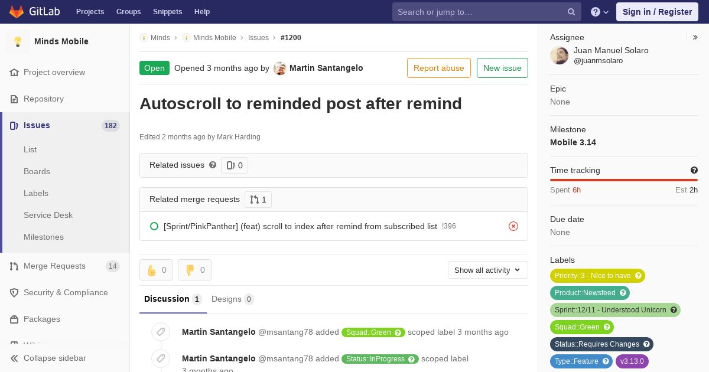Click the thumbs up reaction icon

click(x=151, y=270)
